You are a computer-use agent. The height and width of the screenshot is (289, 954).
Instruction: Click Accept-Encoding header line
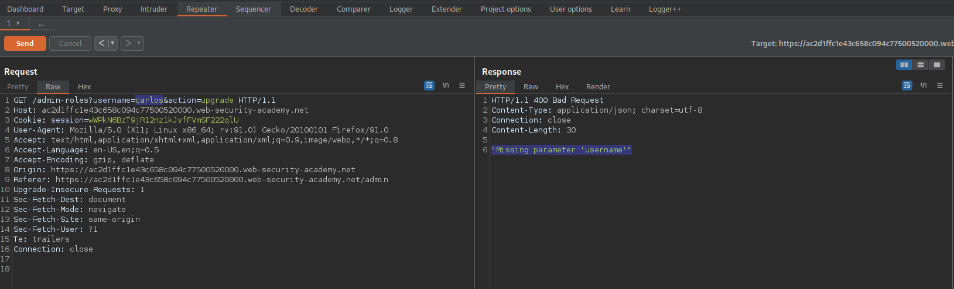(x=84, y=159)
